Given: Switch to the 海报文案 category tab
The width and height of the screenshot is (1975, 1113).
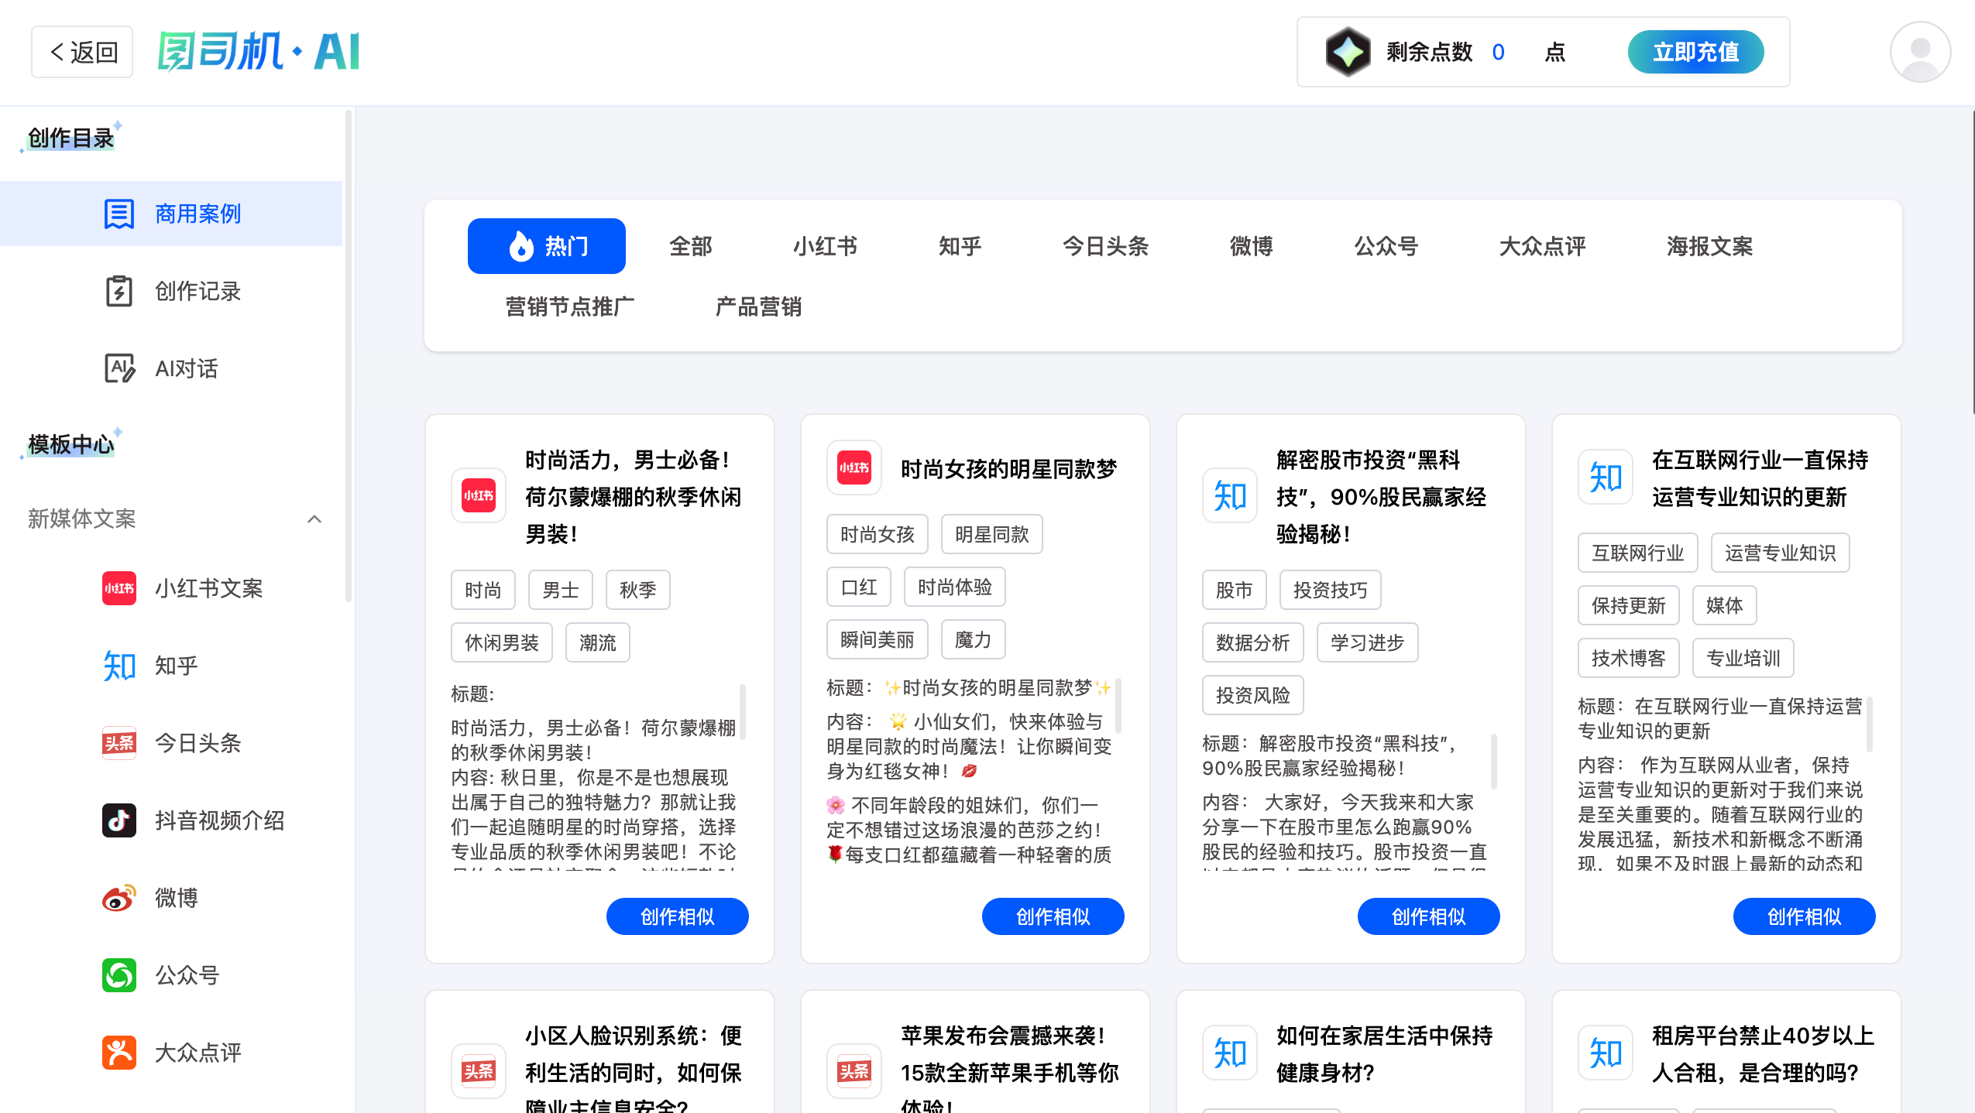Looking at the screenshot, I should (x=1709, y=246).
